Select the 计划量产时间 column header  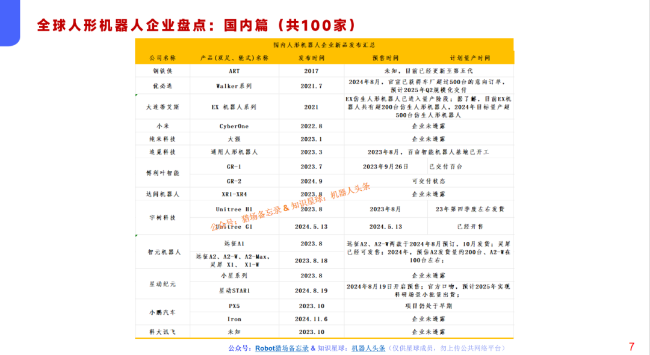point(470,58)
